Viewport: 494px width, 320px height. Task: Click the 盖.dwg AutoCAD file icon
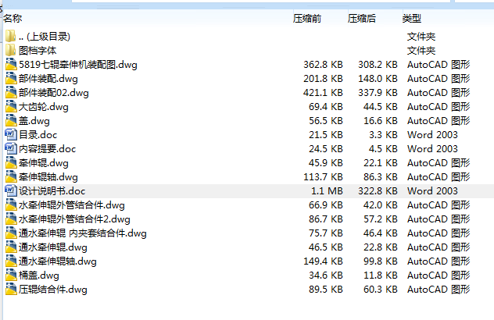(11, 121)
